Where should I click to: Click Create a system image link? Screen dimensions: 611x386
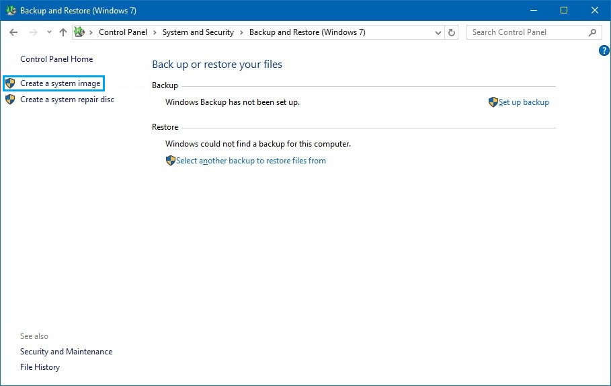(60, 83)
